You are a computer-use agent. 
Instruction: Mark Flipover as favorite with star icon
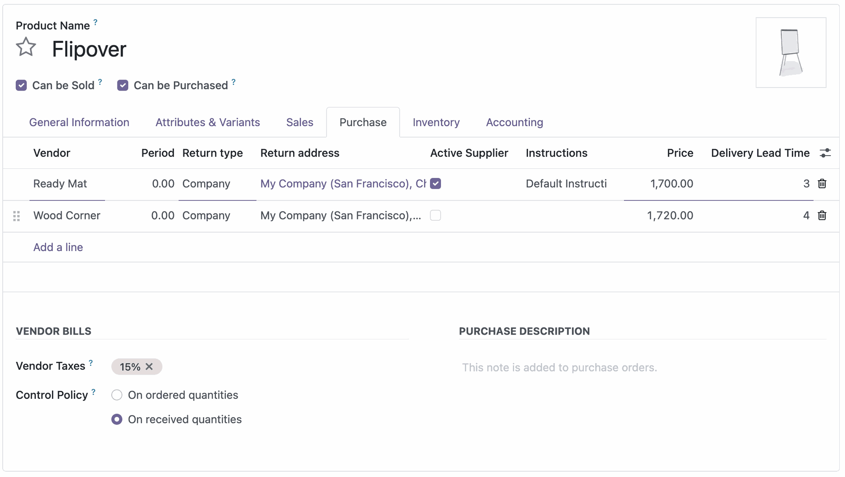pos(26,47)
